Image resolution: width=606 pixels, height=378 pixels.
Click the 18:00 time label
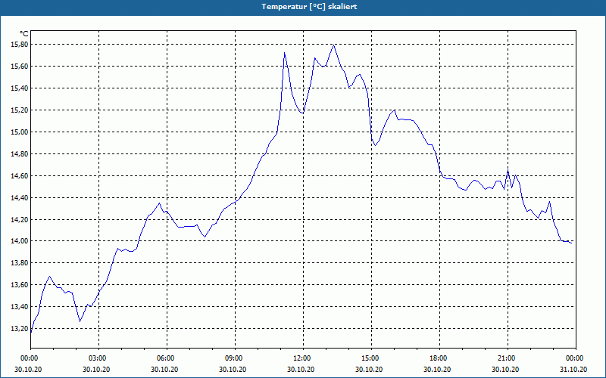pyautogui.click(x=439, y=358)
